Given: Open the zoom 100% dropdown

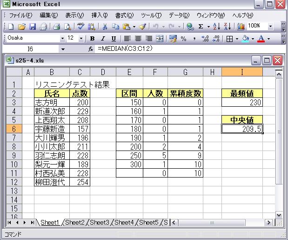Looking at the screenshot, I should [x=270, y=27].
